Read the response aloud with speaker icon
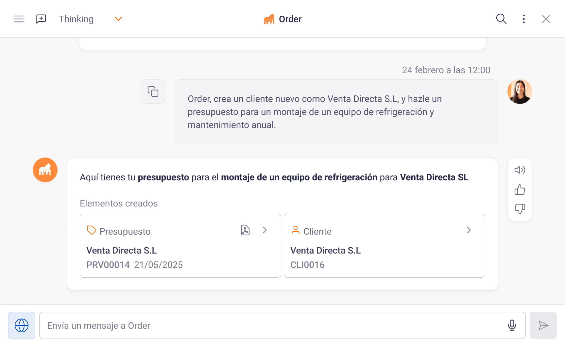Screen dimensions: 565x347 520,170
